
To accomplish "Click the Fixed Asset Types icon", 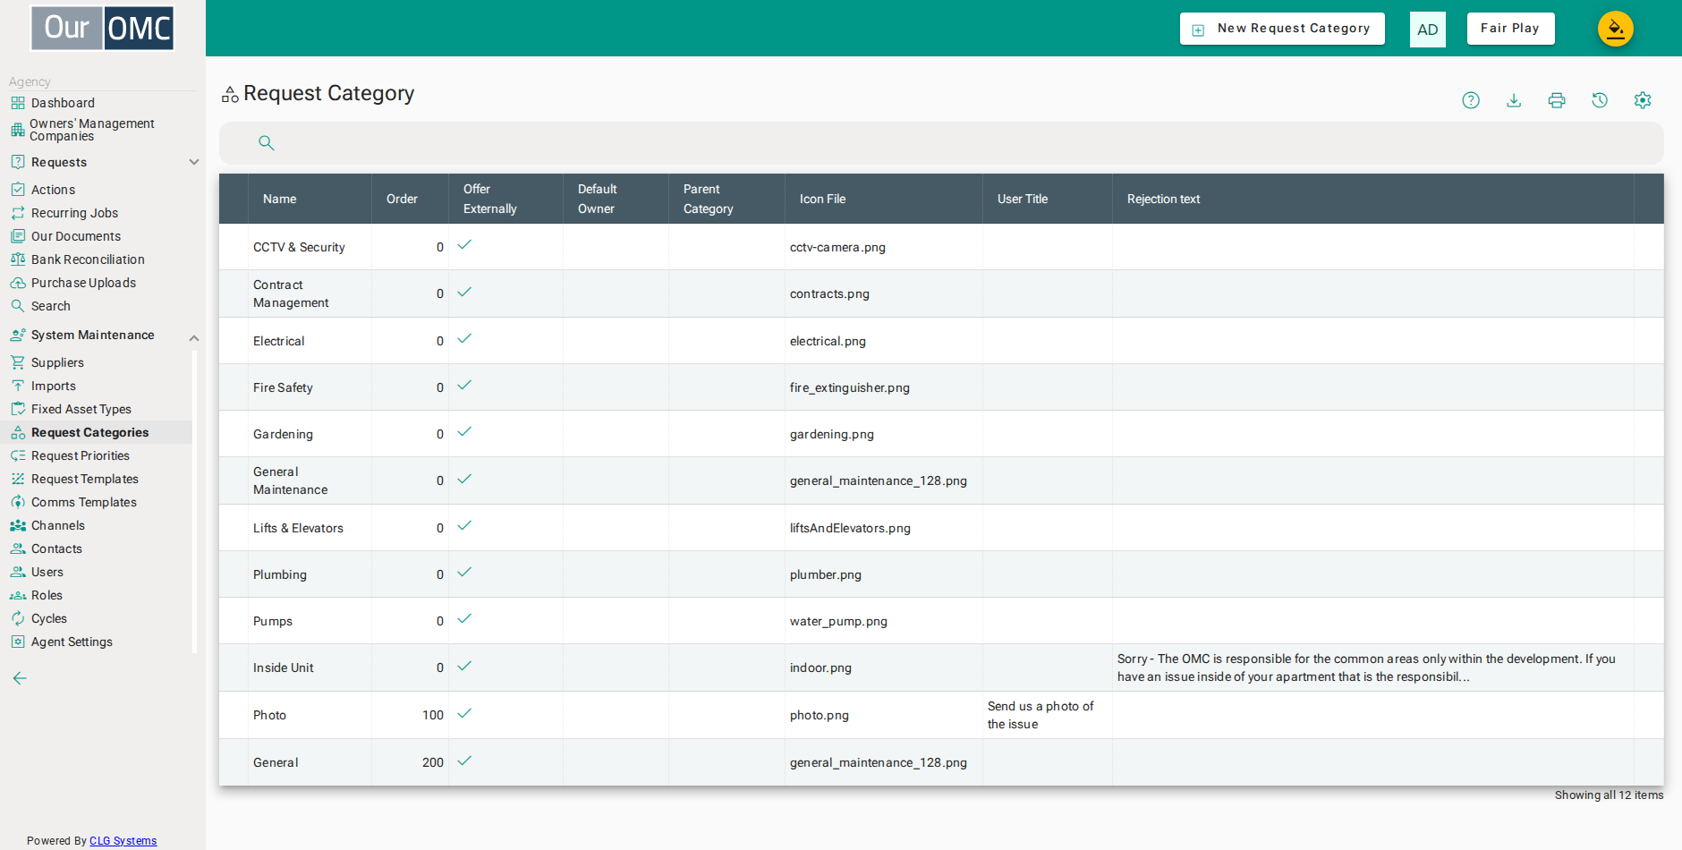I will coord(18,409).
